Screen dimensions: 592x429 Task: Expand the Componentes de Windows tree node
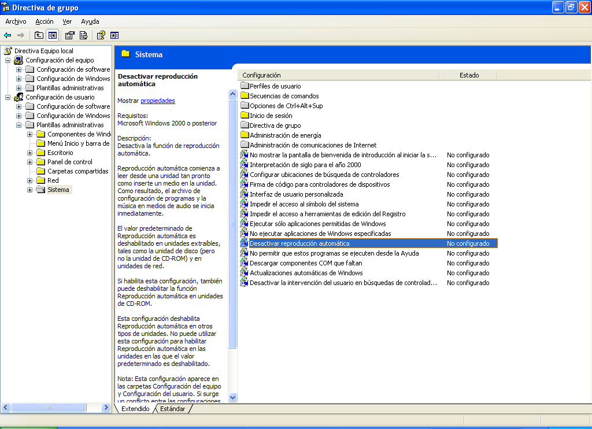coord(29,134)
